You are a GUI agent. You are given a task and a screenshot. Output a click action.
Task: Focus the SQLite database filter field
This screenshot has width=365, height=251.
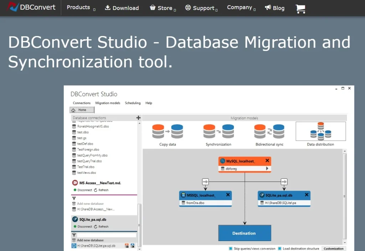pyautogui.click(x=107, y=235)
